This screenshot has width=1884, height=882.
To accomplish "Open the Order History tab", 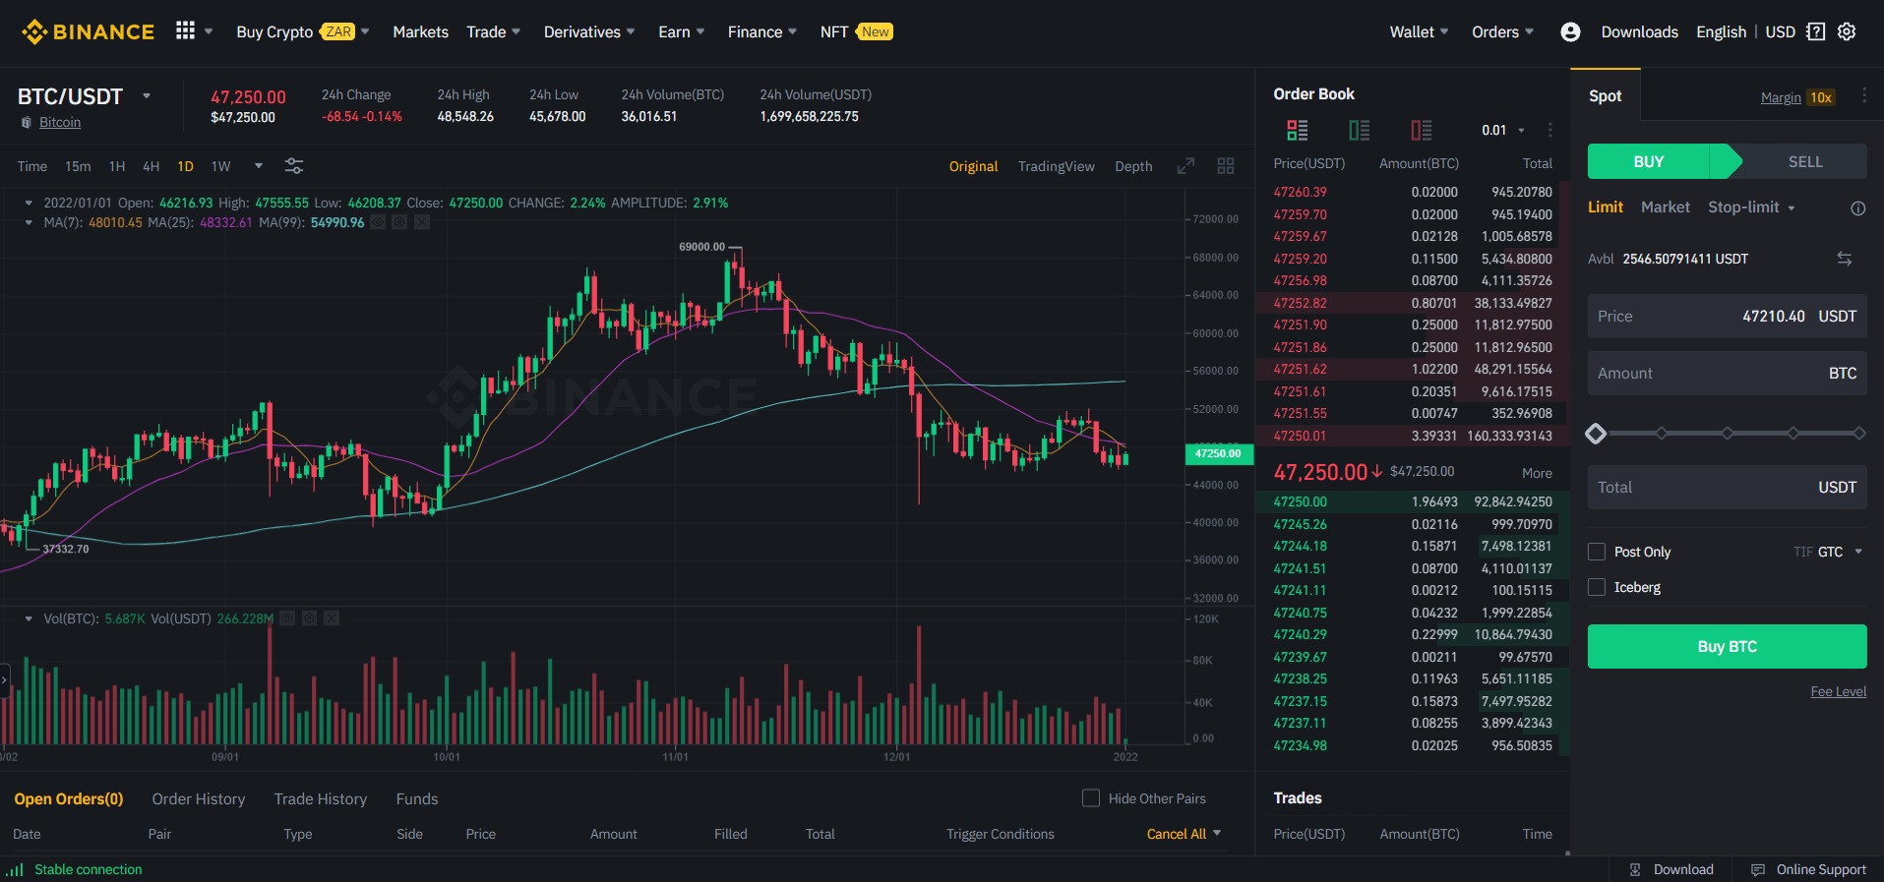I will [x=199, y=798].
